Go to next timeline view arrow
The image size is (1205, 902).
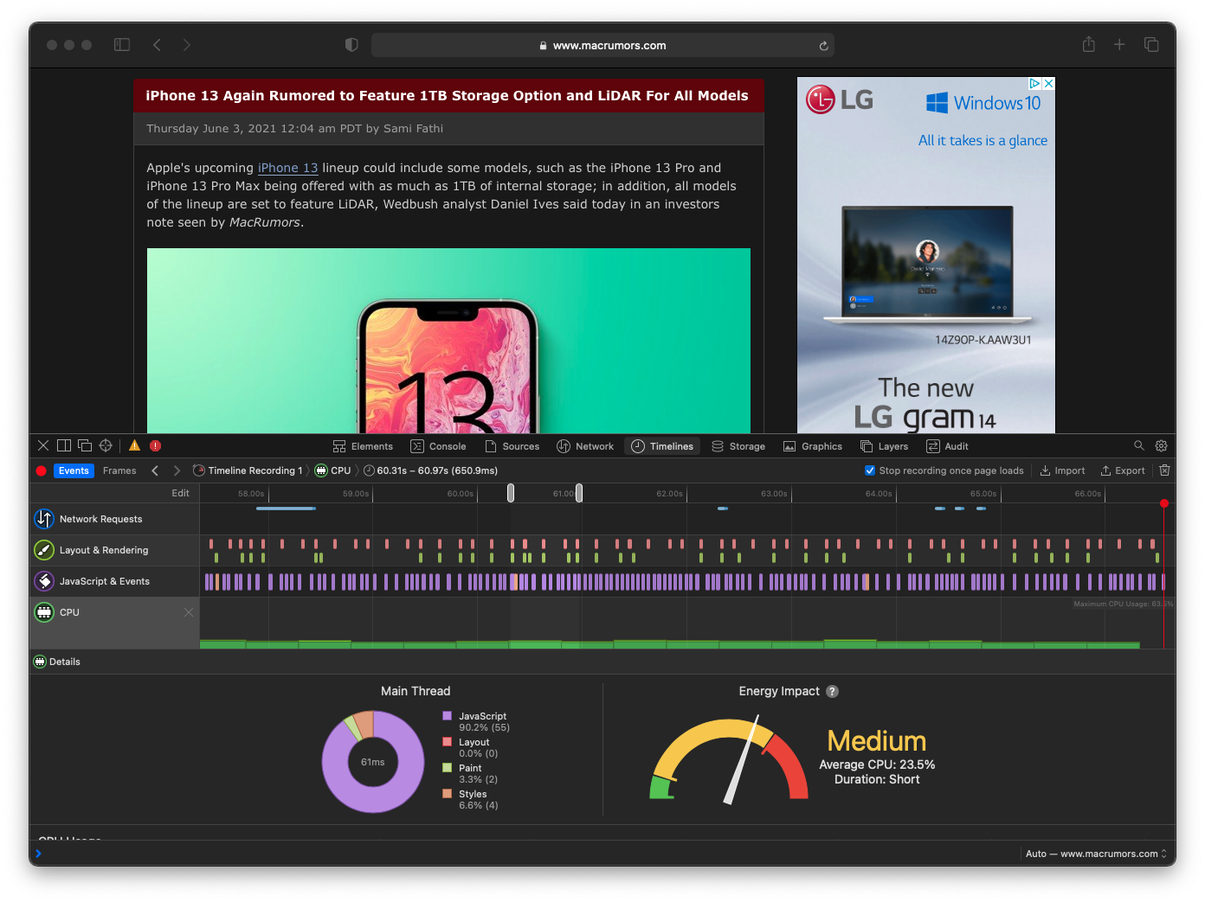(x=177, y=470)
